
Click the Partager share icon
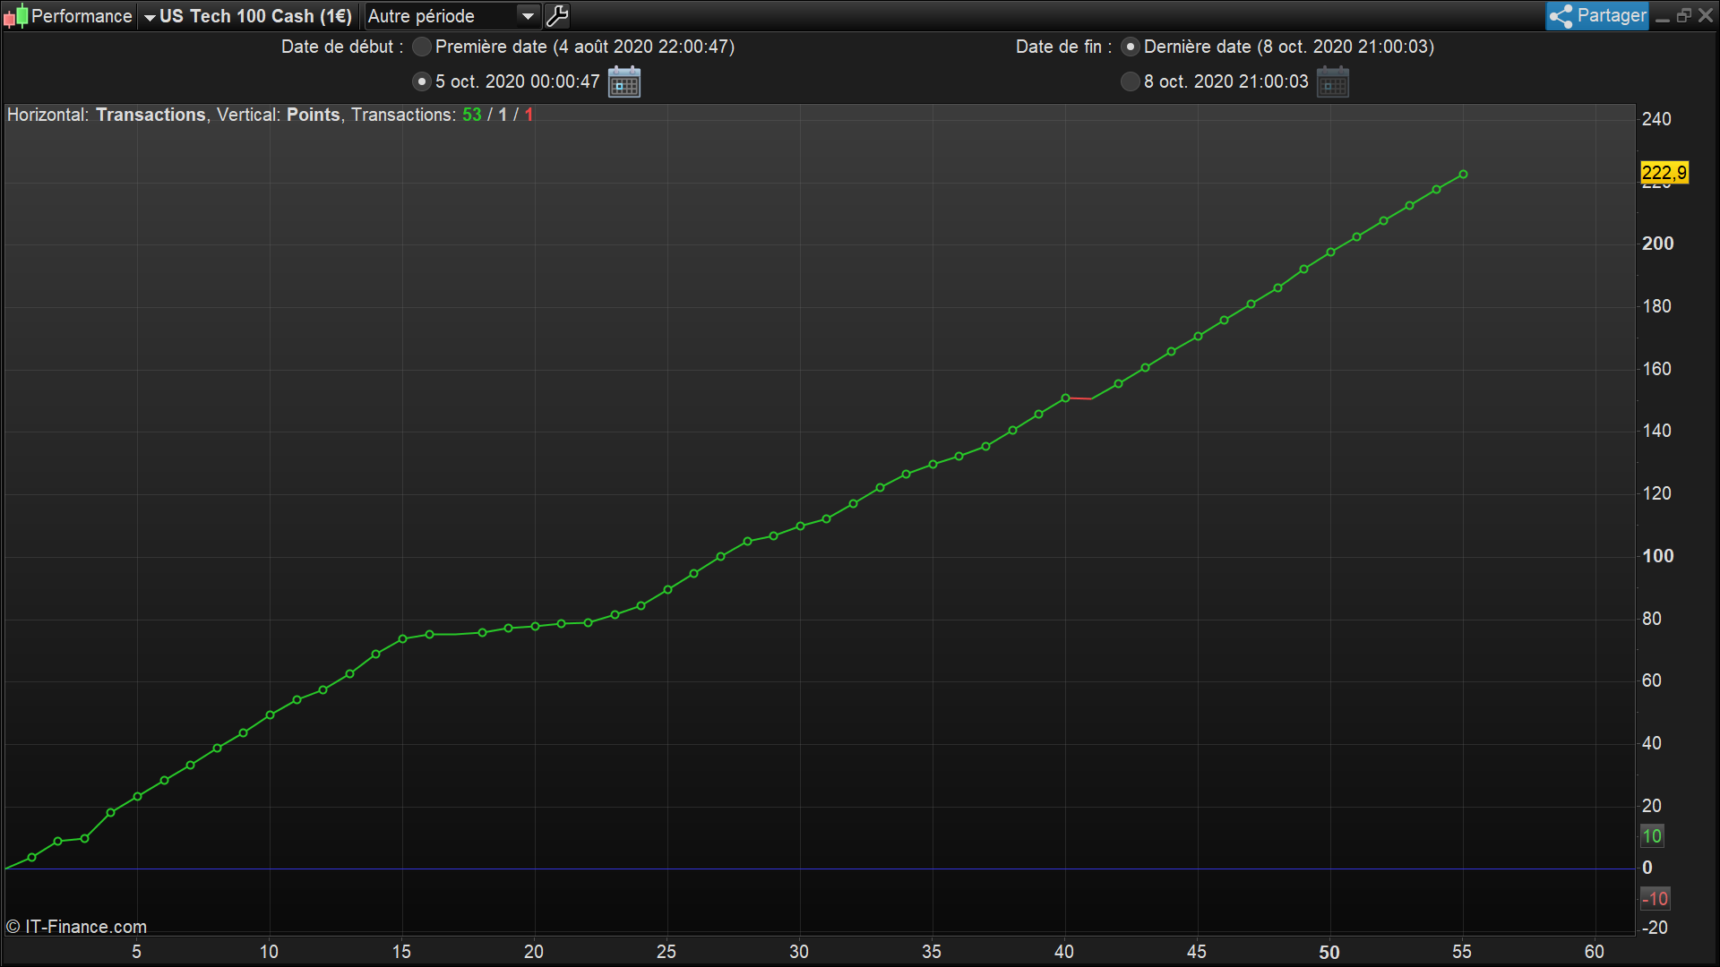tap(1561, 16)
